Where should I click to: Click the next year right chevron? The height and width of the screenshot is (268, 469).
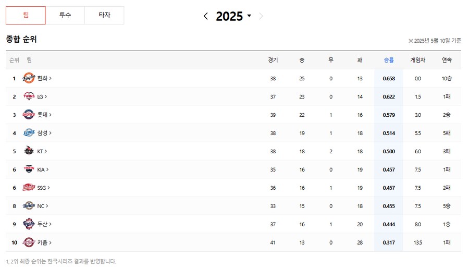coord(261,16)
